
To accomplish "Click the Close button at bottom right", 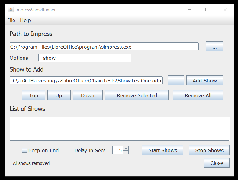I will tap(217, 163).
